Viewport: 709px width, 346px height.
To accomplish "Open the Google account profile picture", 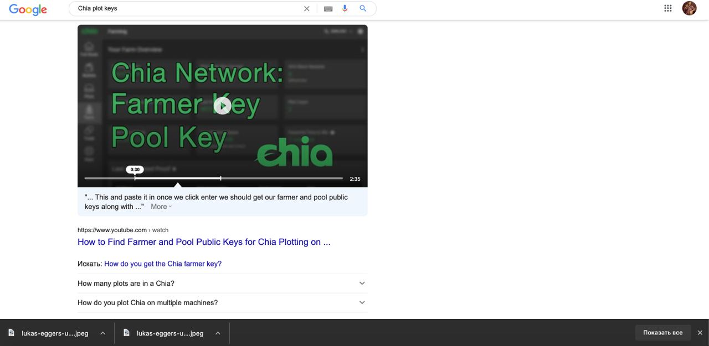I will point(689,8).
